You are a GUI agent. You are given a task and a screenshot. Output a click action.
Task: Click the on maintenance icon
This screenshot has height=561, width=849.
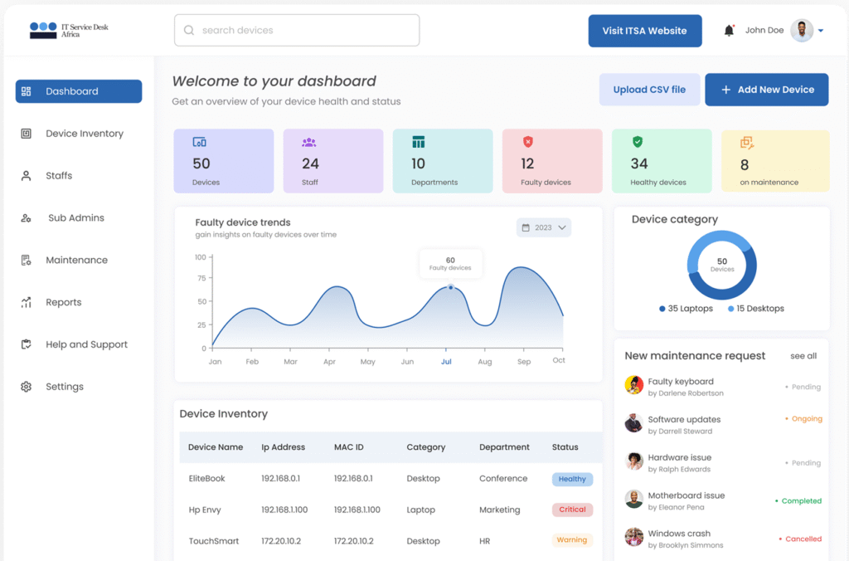point(747,143)
